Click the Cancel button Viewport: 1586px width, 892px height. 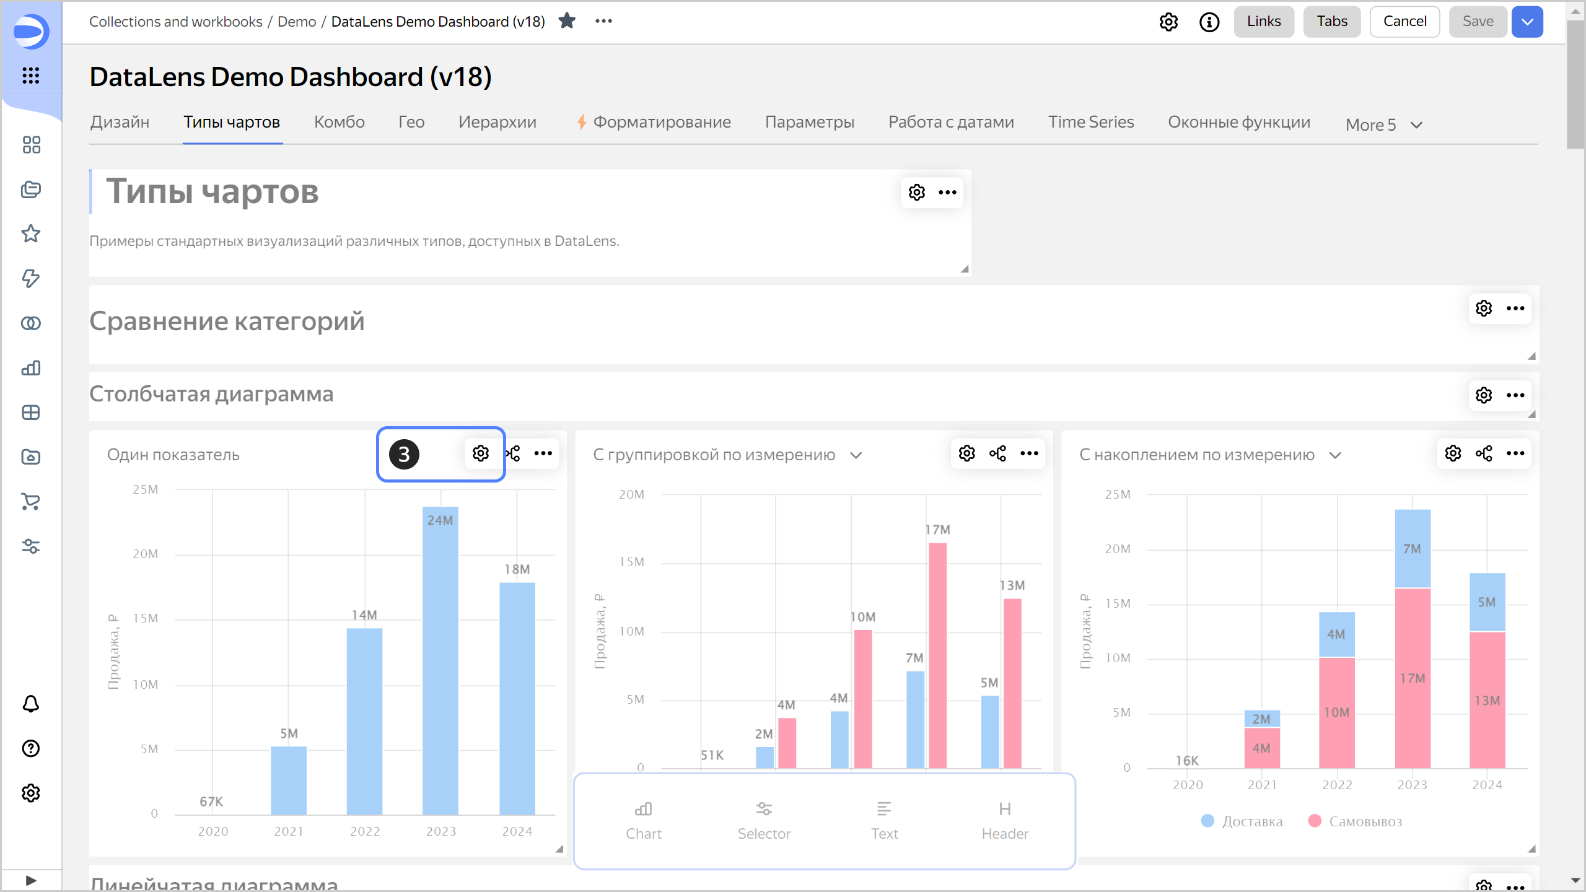pyautogui.click(x=1404, y=22)
